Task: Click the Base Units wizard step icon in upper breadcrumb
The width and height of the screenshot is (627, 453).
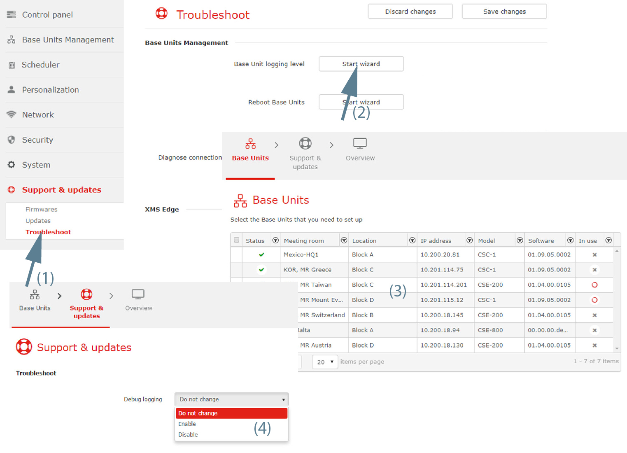Action: click(x=250, y=143)
